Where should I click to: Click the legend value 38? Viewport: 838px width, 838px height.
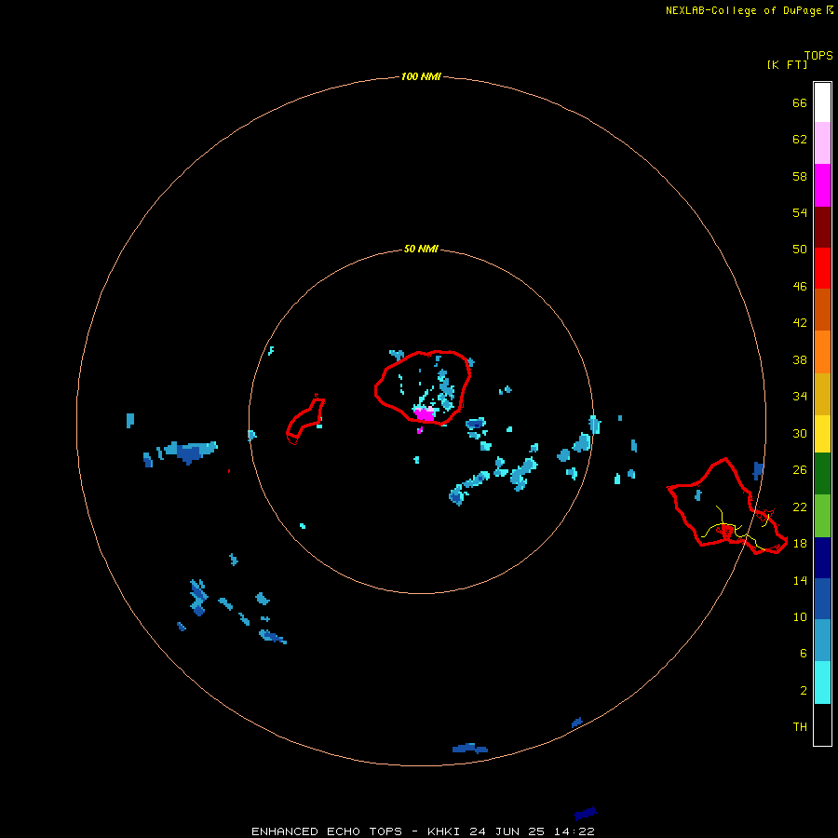[x=800, y=360]
